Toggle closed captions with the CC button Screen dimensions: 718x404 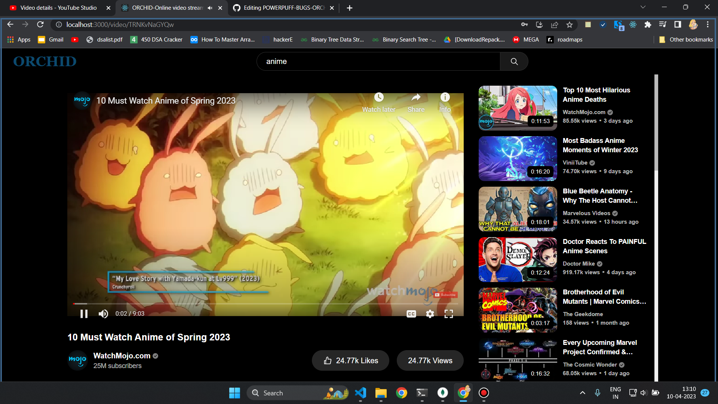[411, 313]
